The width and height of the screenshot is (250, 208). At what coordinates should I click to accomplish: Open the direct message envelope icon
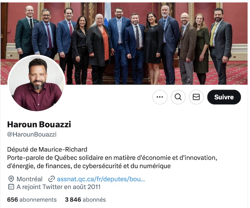point(196,97)
